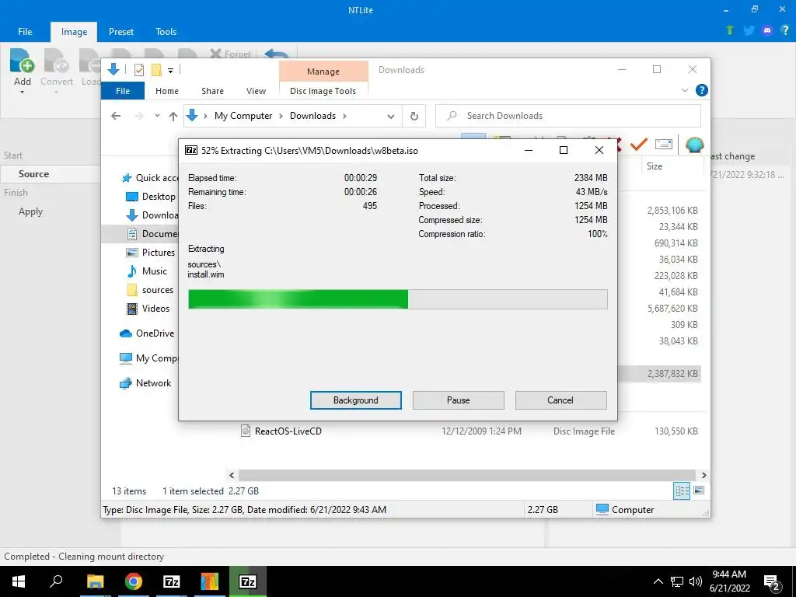
Task: Click the Manage contextual tab header
Action: pyautogui.click(x=323, y=72)
